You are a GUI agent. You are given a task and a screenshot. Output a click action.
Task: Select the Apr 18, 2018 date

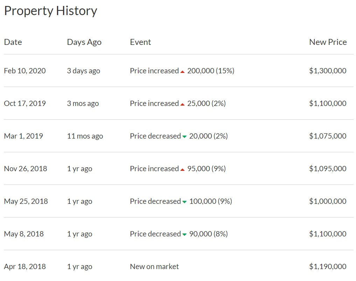(25, 267)
